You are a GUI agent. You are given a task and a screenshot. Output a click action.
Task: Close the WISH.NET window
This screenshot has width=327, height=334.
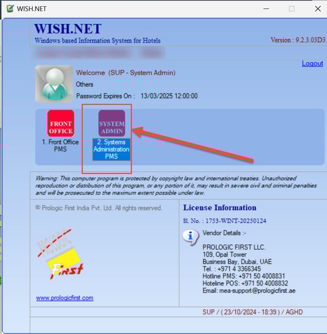tap(317, 9)
